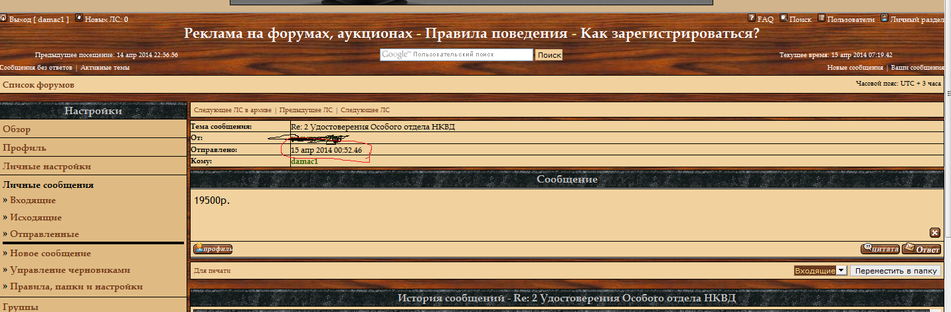Open the Профиль settings section
This screenshot has height=312, width=951.
(x=25, y=148)
